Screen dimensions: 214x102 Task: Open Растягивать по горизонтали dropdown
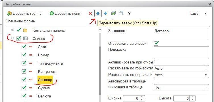206,68
